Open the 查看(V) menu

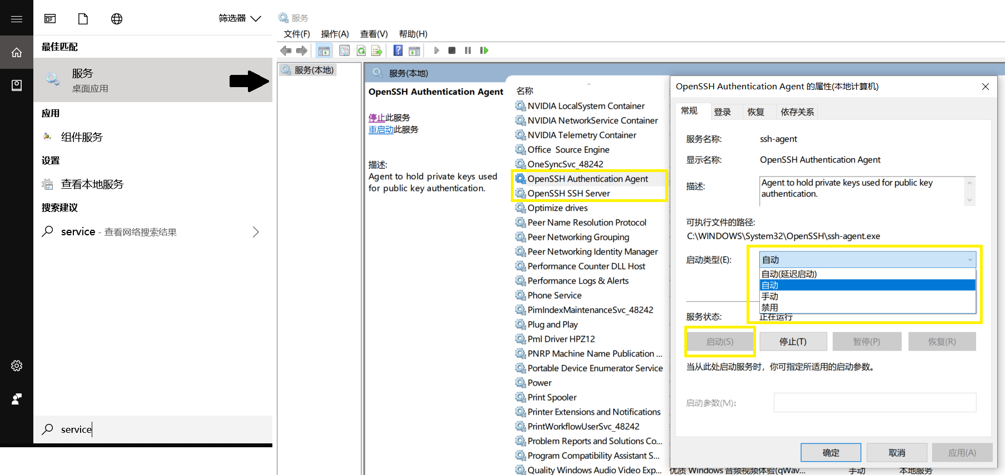point(374,34)
